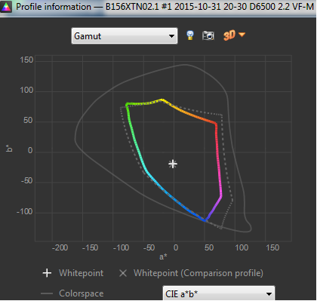
Task: Click the DisplayCAL app icon in title bar
Action: click(6, 7)
